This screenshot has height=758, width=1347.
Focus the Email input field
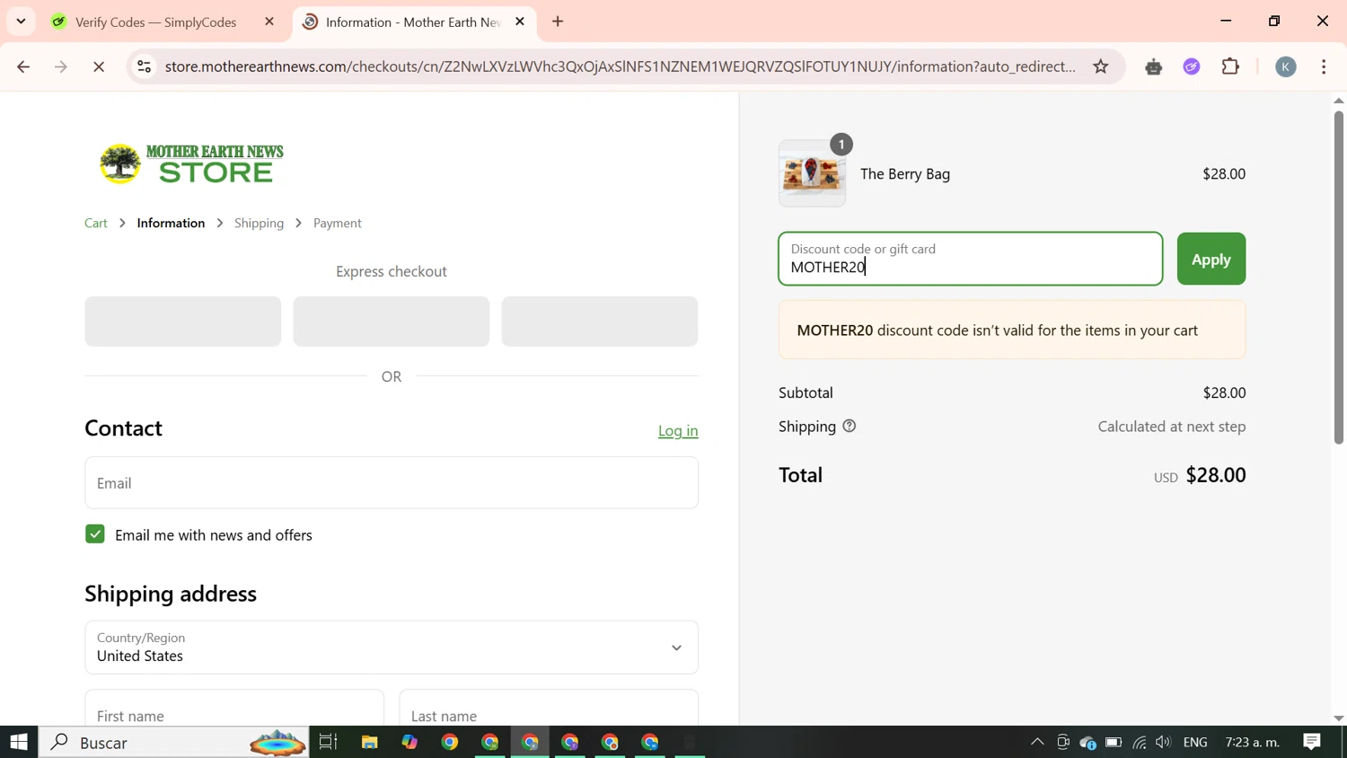pos(392,483)
